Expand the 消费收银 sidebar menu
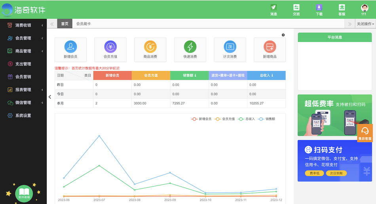Image resolution: width=376 pixels, height=204 pixels. tap(23, 25)
